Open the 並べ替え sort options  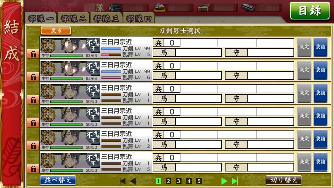tap(58, 180)
